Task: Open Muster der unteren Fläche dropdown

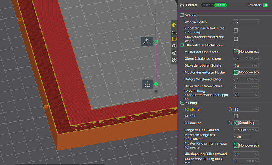Action: [x=246, y=72]
